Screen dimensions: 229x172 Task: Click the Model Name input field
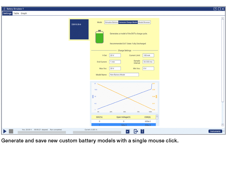pyautogui.click(x=124, y=75)
